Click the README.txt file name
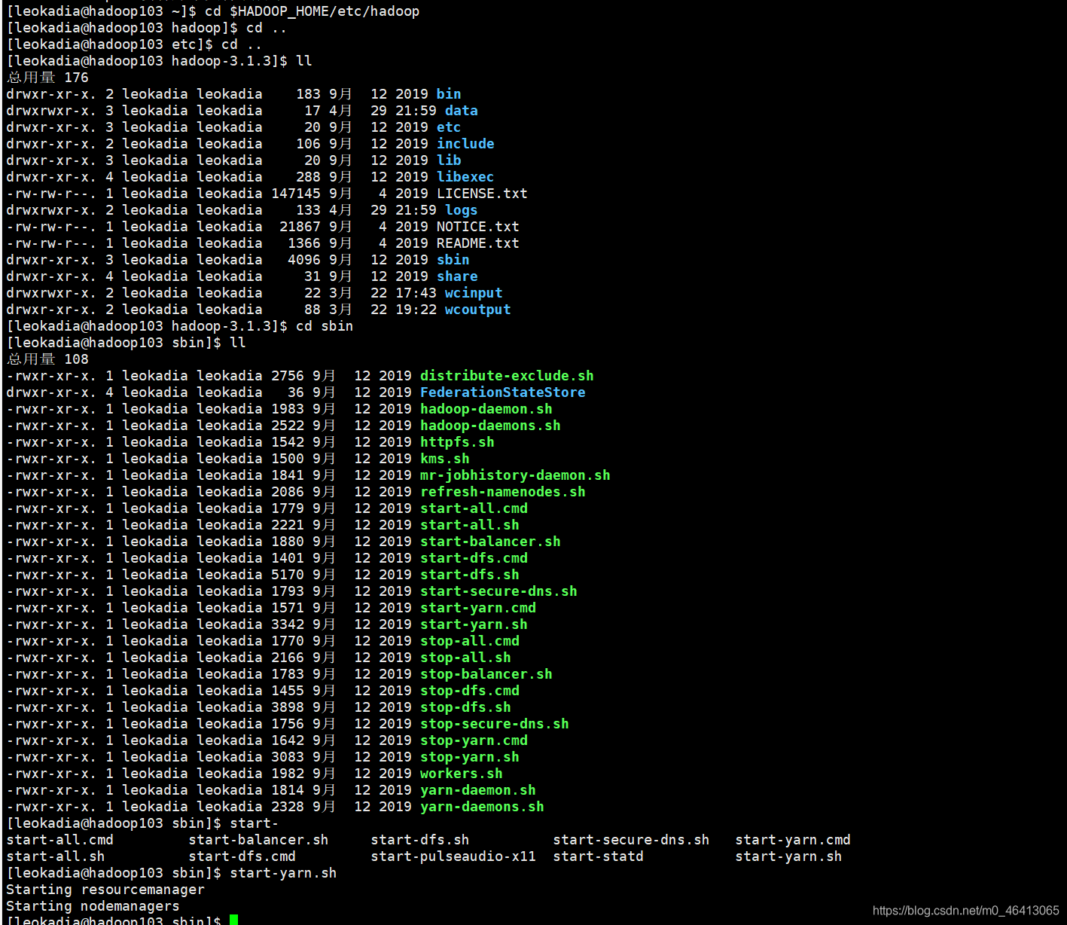Image resolution: width=1067 pixels, height=925 pixels. 478,243
